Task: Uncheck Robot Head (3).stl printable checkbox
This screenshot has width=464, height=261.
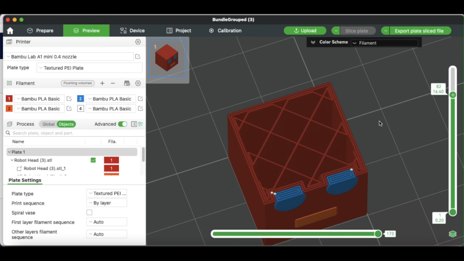Action: 93,160
